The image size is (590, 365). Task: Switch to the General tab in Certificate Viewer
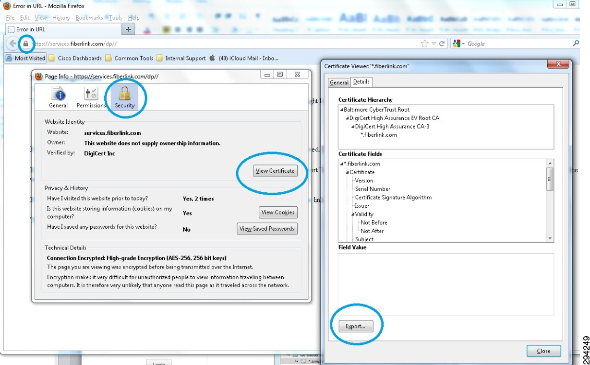click(x=339, y=82)
